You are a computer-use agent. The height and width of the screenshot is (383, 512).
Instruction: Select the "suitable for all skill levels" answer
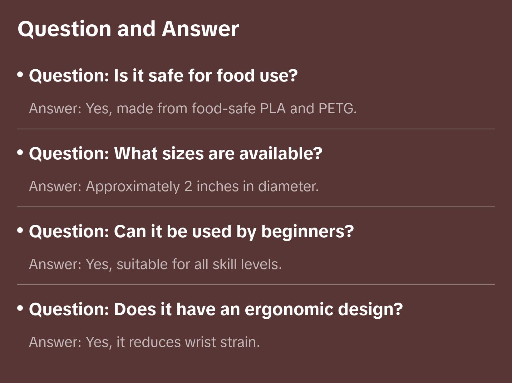(156, 264)
